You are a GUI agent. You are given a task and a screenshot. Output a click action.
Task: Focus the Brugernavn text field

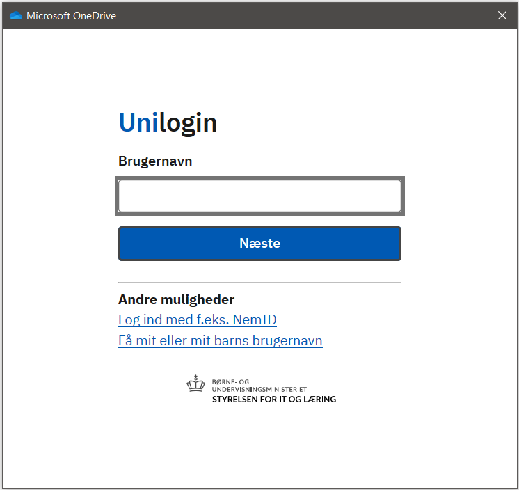pyautogui.click(x=259, y=196)
